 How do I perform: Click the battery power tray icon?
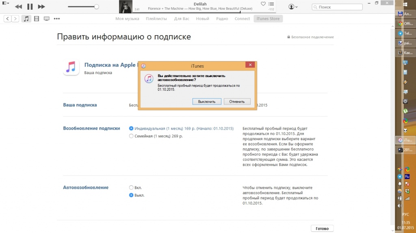click(400, 198)
